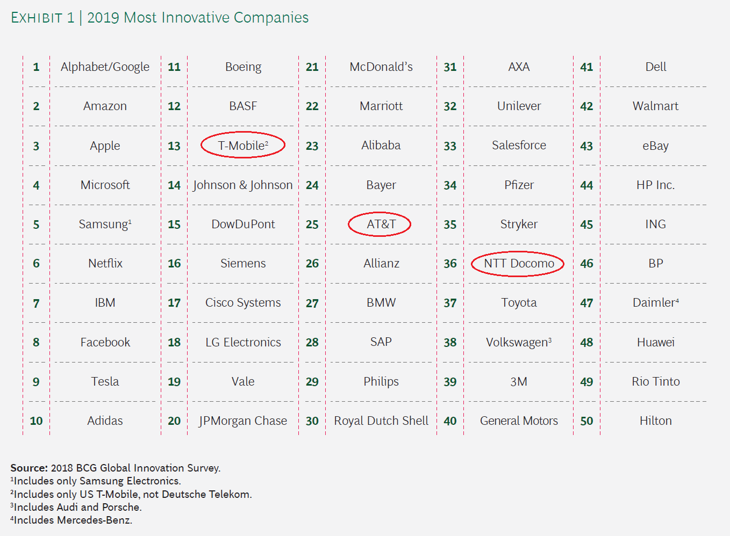The height and width of the screenshot is (536, 730).
Task: Click the Daimler company name
Action: [655, 303]
